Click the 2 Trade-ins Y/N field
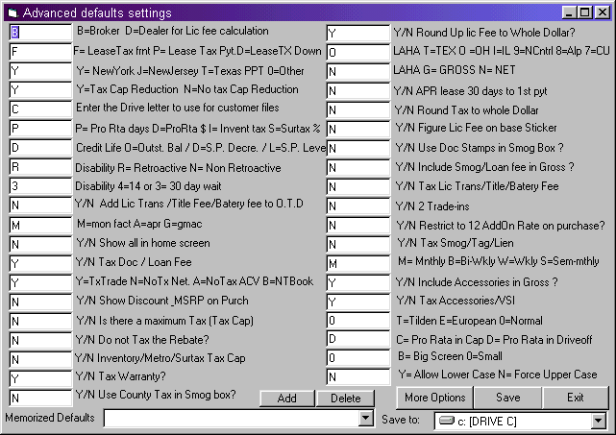Image resolution: width=616 pixels, height=435 pixels. pyautogui.click(x=357, y=205)
